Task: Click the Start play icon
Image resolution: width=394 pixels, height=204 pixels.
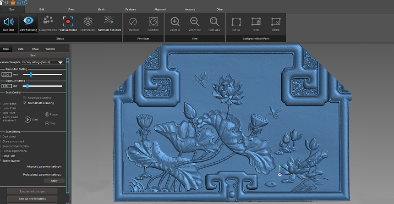Action: (x=27, y=120)
